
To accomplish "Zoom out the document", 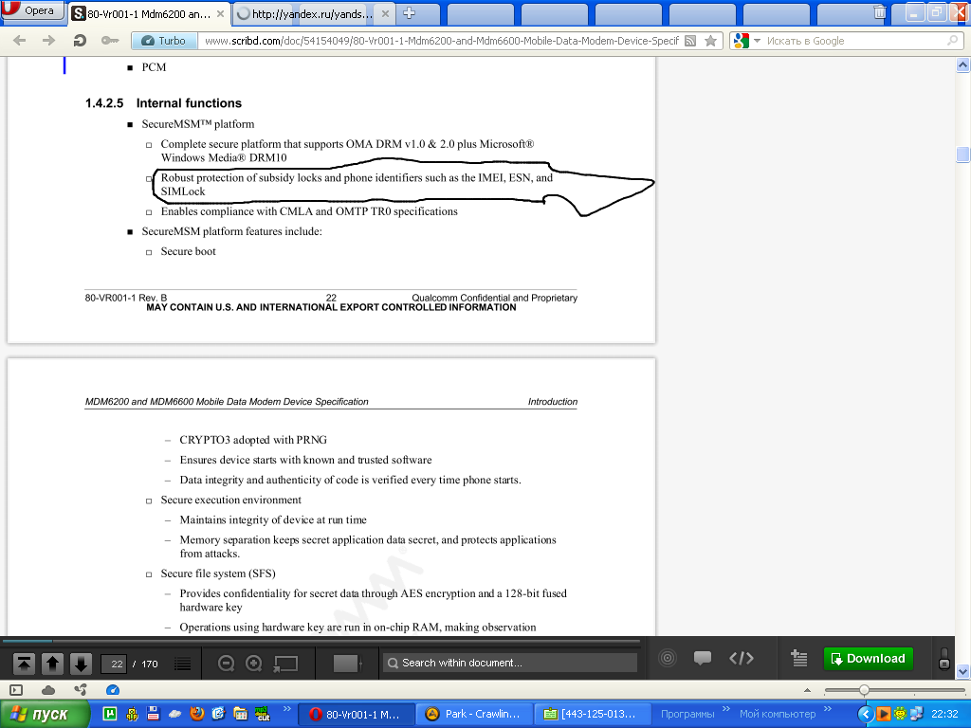I will pyautogui.click(x=226, y=664).
